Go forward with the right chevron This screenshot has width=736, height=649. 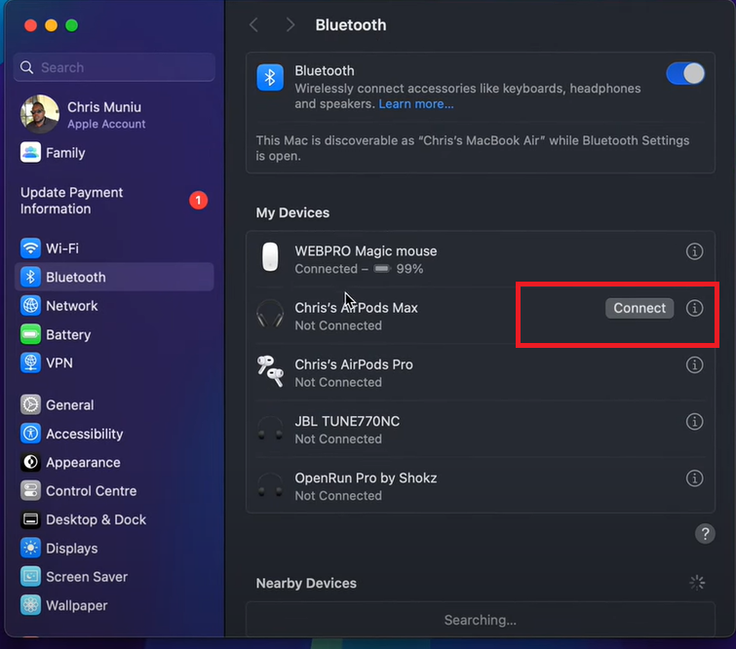pyautogui.click(x=291, y=25)
